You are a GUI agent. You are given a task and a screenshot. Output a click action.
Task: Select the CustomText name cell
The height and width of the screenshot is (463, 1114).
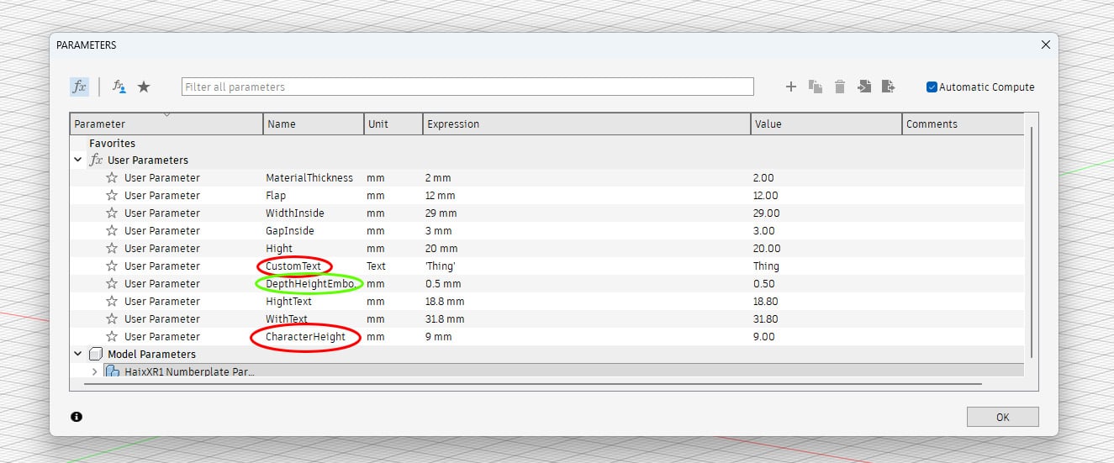(x=293, y=266)
